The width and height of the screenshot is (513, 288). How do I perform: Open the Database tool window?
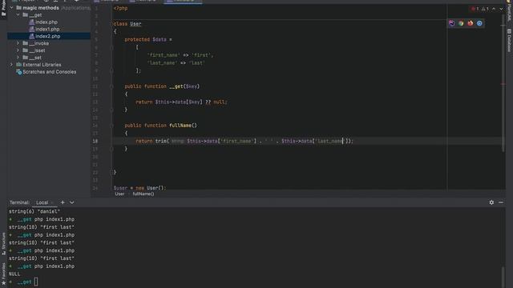(509, 41)
